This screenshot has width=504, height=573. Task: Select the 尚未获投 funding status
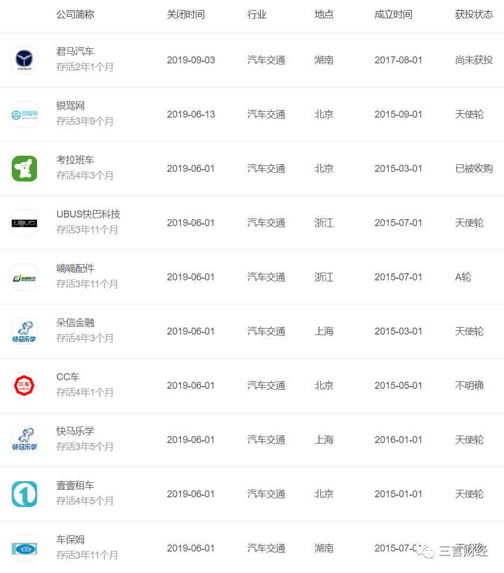(474, 60)
